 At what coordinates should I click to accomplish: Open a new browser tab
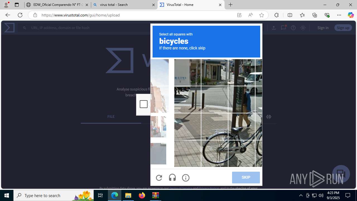click(231, 5)
